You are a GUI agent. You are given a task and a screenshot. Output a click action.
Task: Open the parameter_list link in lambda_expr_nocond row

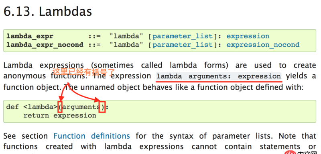point(183,45)
